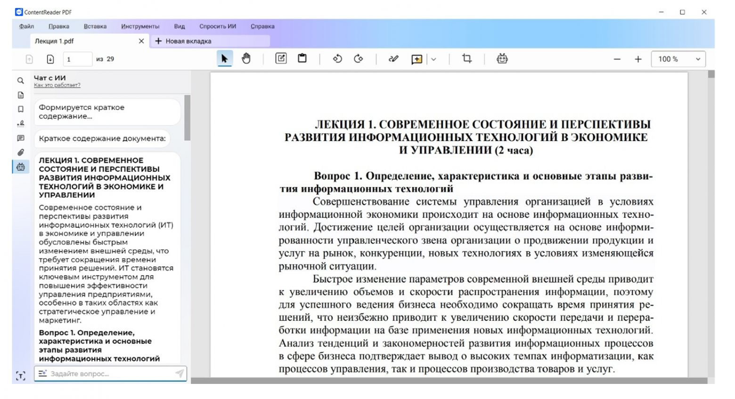
Task: Toggle the AI chat sidebar panel
Action: tap(21, 167)
